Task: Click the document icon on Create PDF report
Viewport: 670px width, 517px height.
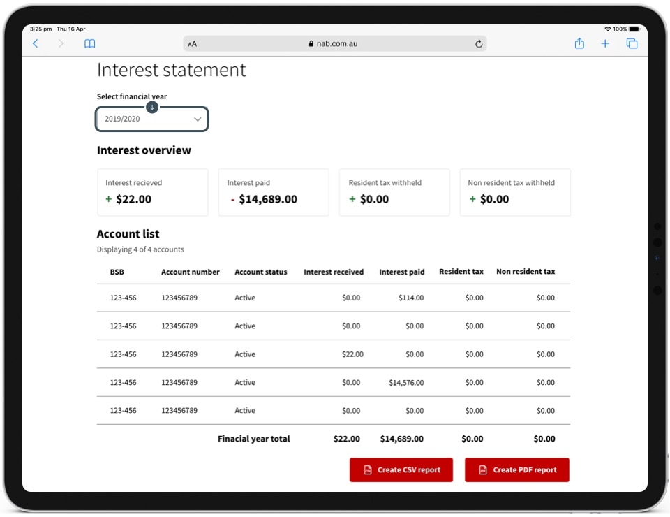Action: point(484,469)
